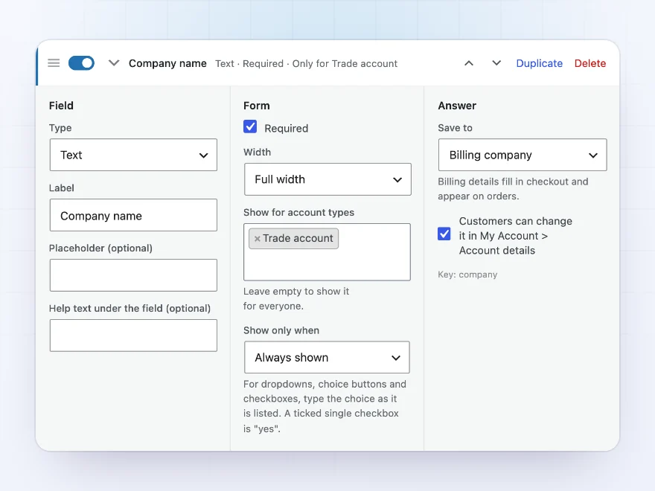Click inside Show for account types box

(327, 252)
